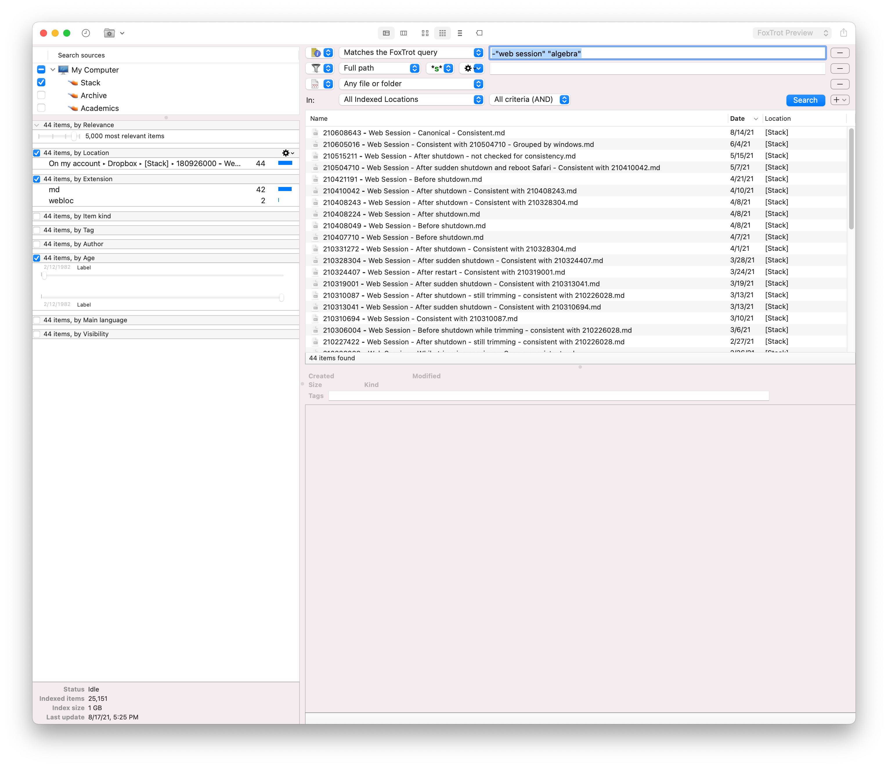Click the index settings folder gear icon
The height and width of the screenshot is (767, 888).
pyautogui.click(x=109, y=33)
